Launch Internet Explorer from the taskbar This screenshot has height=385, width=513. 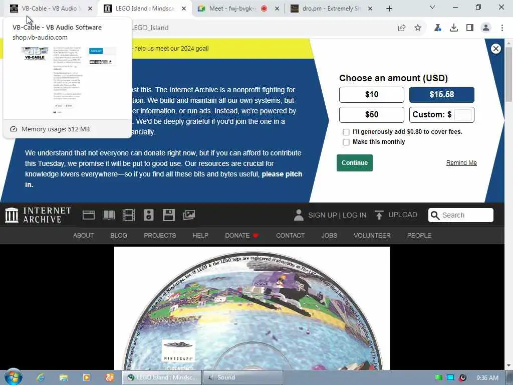point(41,377)
